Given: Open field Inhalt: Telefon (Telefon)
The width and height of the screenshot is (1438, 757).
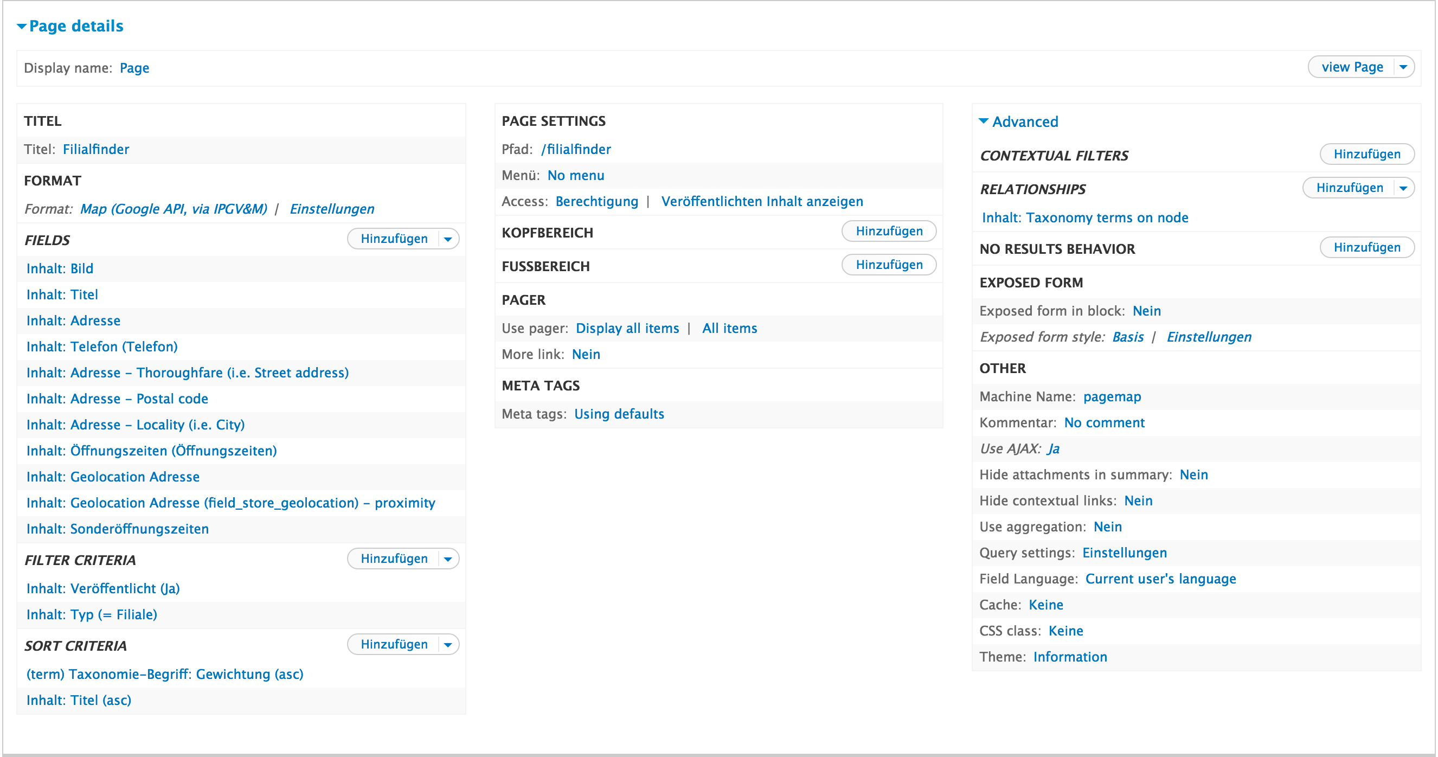Looking at the screenshot, I should pos(101,347).
